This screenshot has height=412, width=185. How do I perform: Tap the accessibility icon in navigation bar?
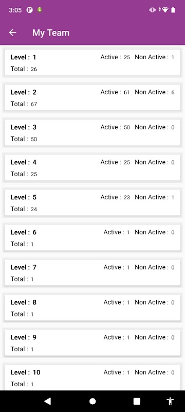coord(170,401)
